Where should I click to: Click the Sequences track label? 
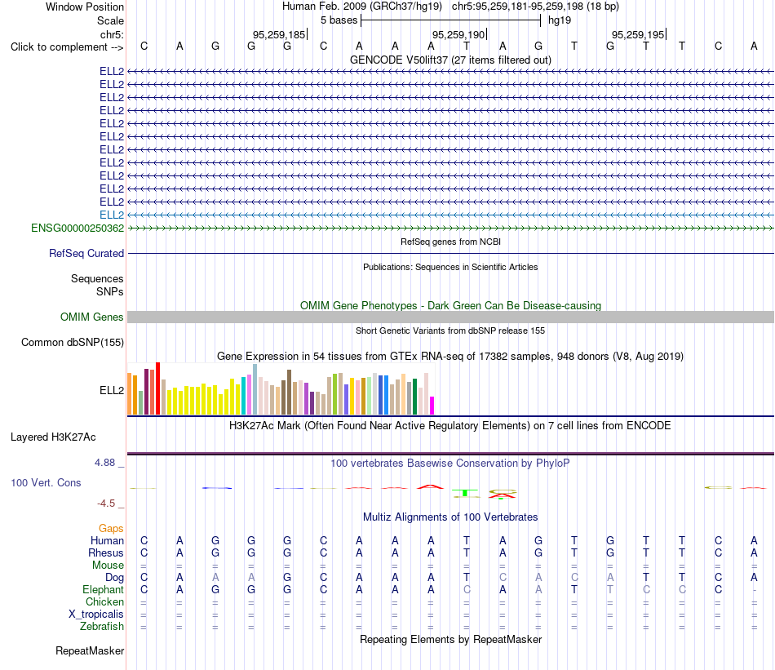tap(97, 278)
